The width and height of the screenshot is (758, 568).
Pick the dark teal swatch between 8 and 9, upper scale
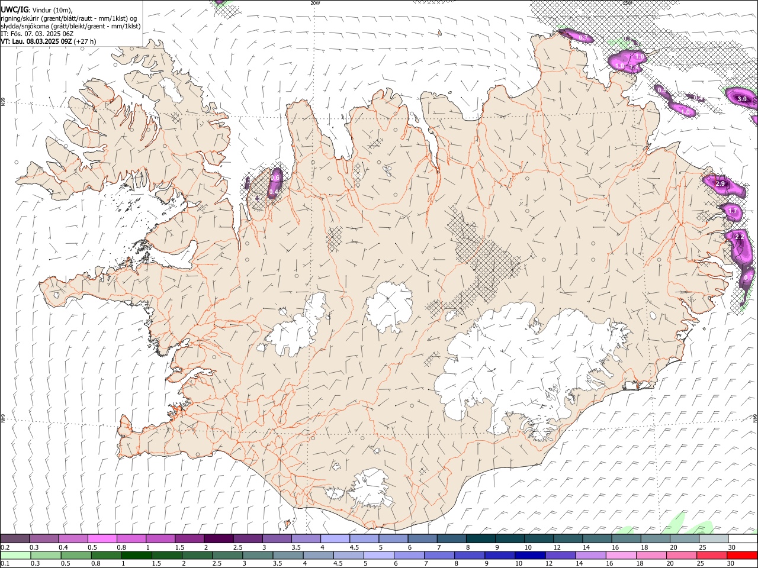pyautogui.click(x=481, y=539)
